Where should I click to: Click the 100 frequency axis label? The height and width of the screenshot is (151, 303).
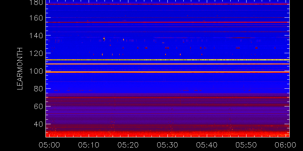tap(36, 71)
